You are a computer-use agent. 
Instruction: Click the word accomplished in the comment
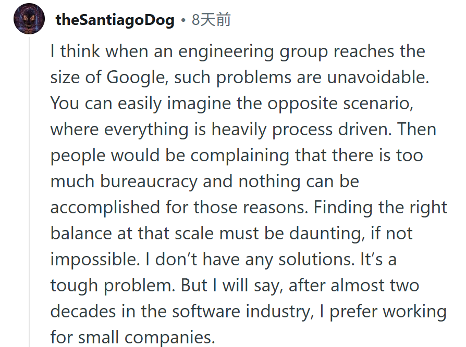[x=105, y=207]
